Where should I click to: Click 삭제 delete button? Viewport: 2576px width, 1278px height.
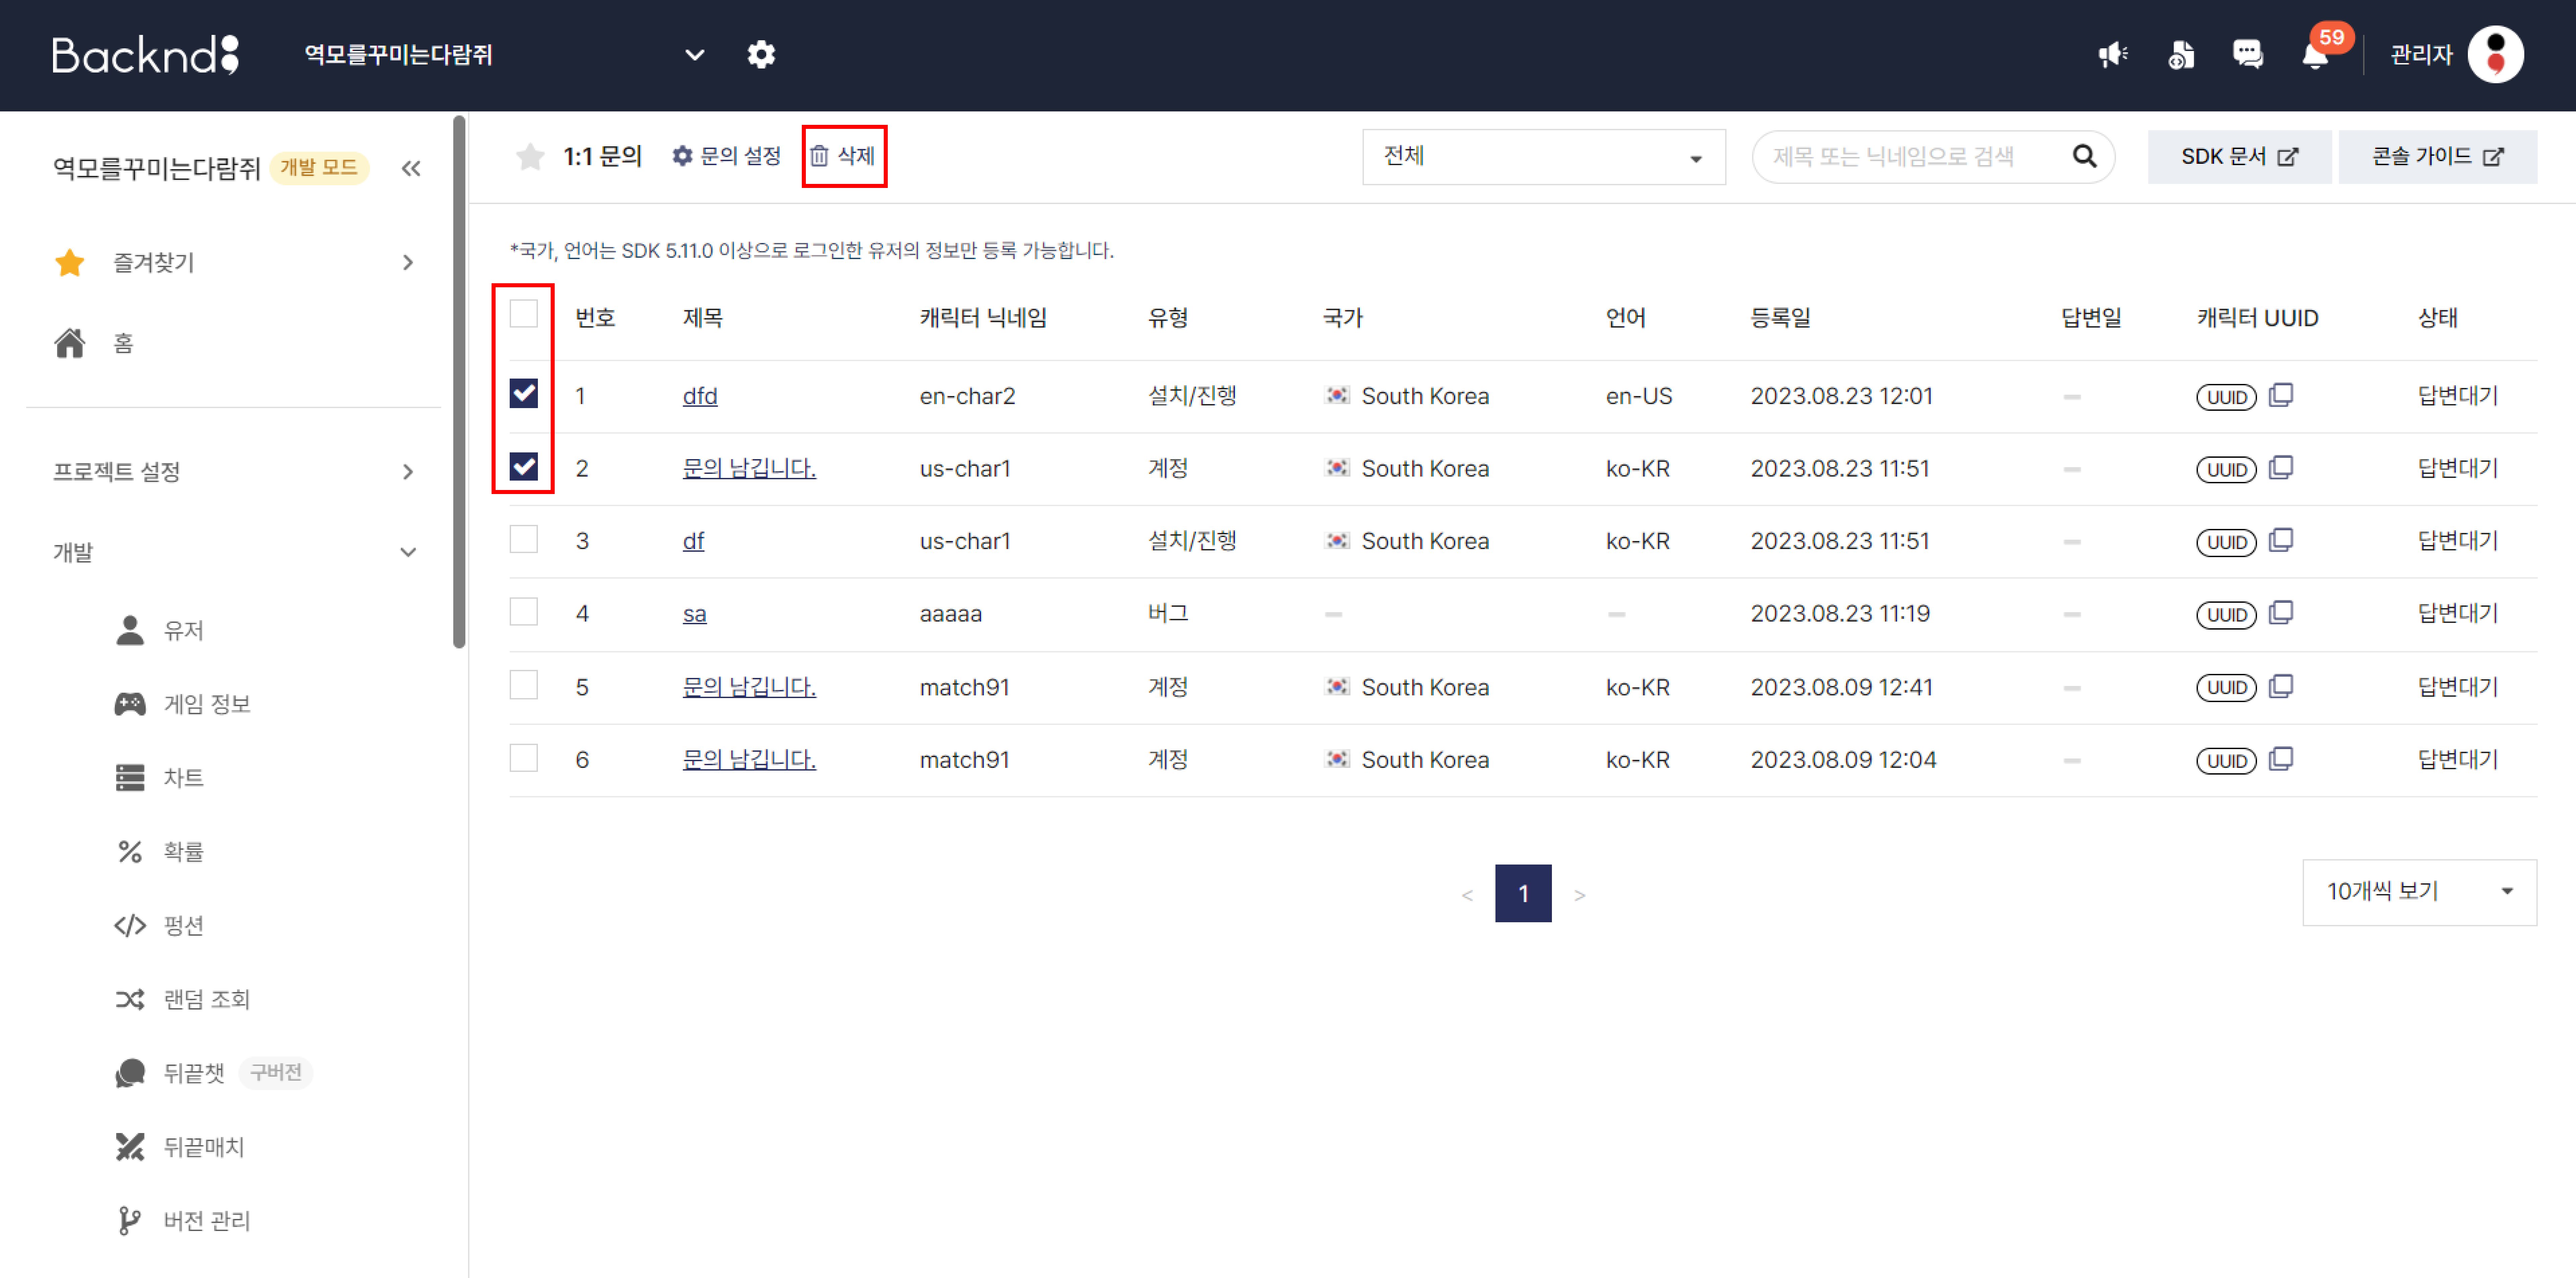(843, 156)
